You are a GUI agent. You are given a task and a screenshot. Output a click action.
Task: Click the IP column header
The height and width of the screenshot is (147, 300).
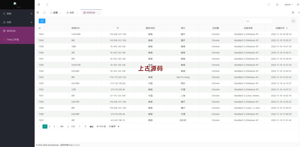tap(118, 28)
